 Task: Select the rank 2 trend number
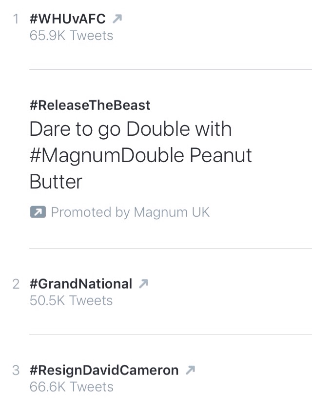[x=16, y=284]
